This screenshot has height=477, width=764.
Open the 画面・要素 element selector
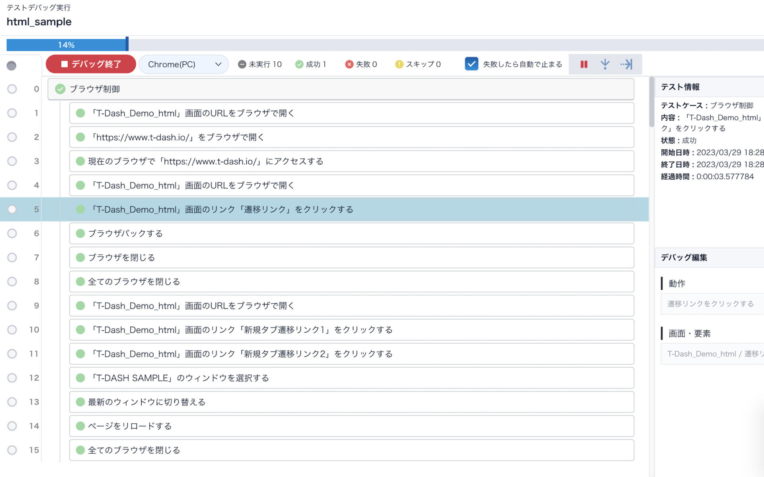[712, 354]
